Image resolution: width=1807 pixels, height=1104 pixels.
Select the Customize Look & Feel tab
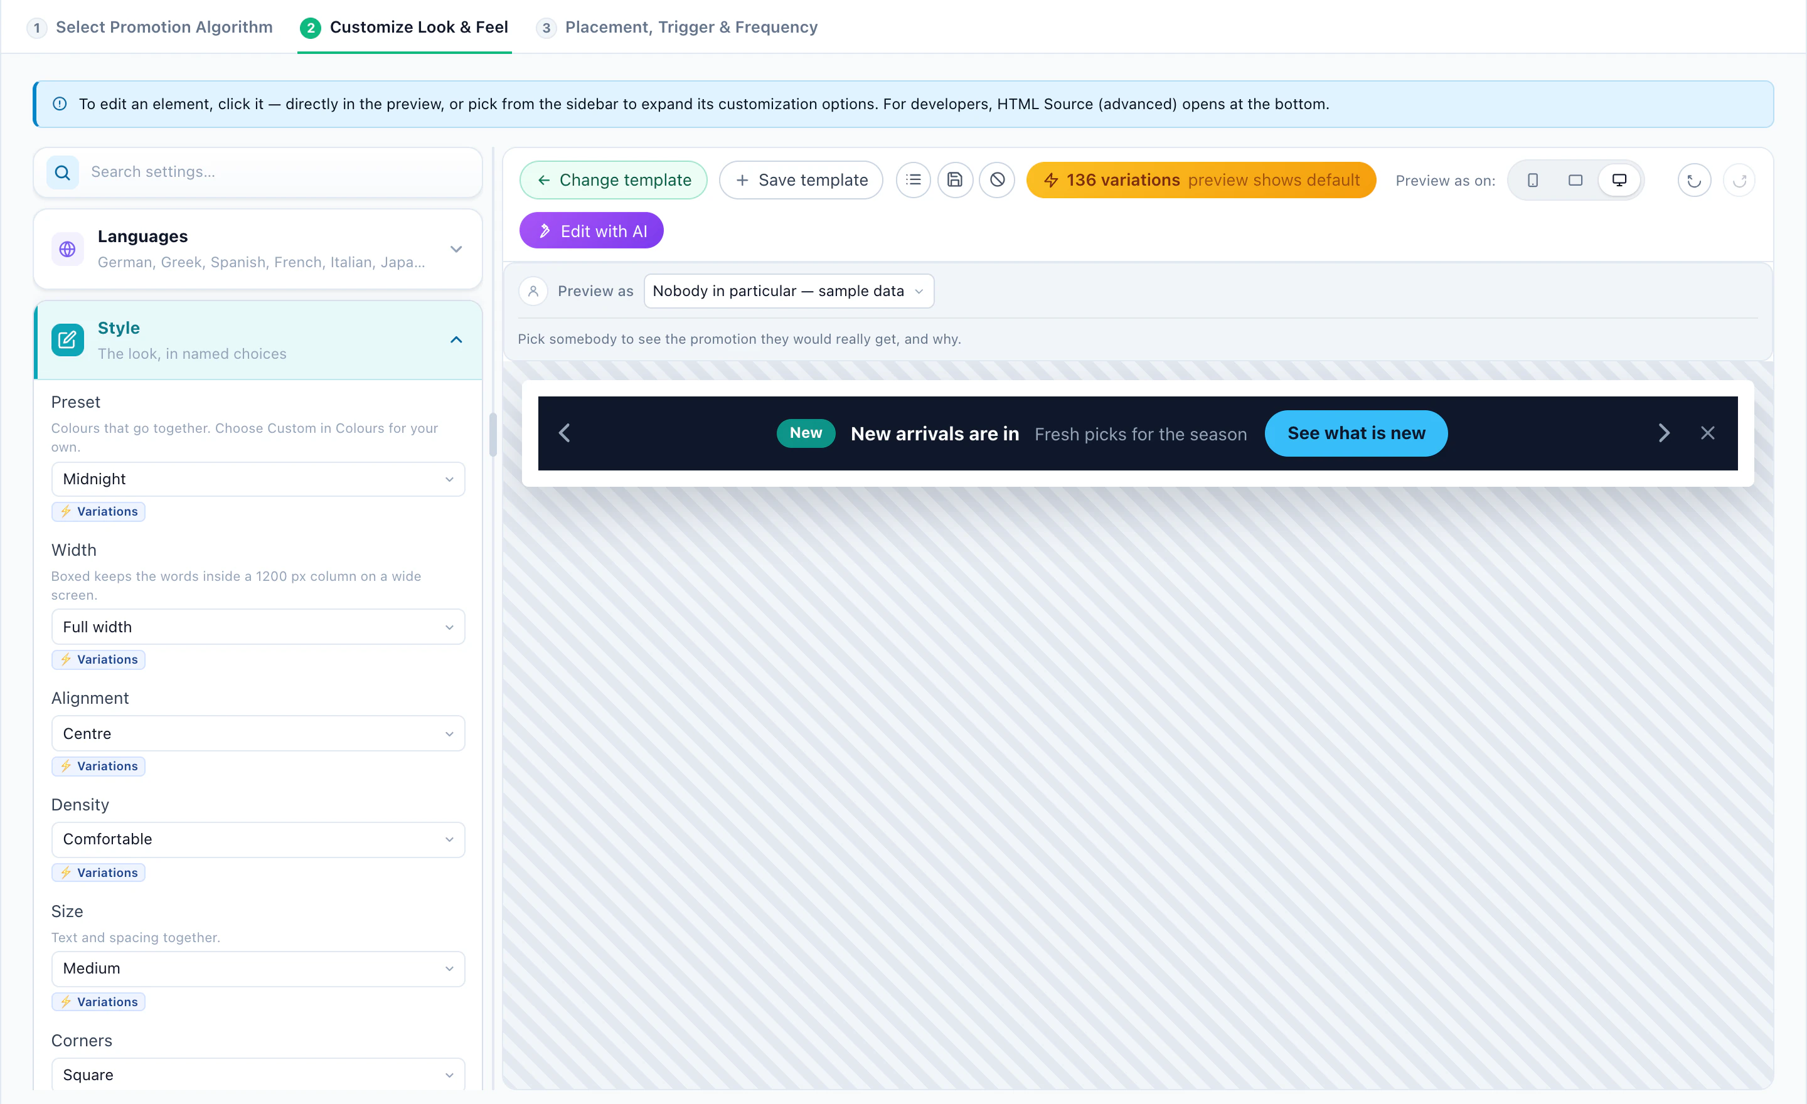tap(404, 27)
